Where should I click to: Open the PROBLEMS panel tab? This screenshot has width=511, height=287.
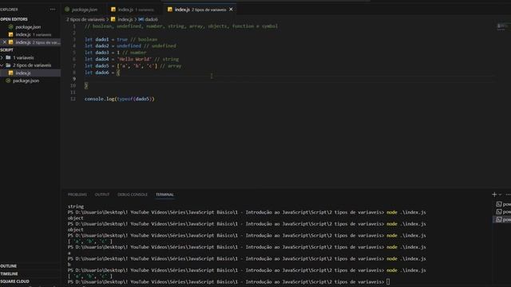click(77, 195)
